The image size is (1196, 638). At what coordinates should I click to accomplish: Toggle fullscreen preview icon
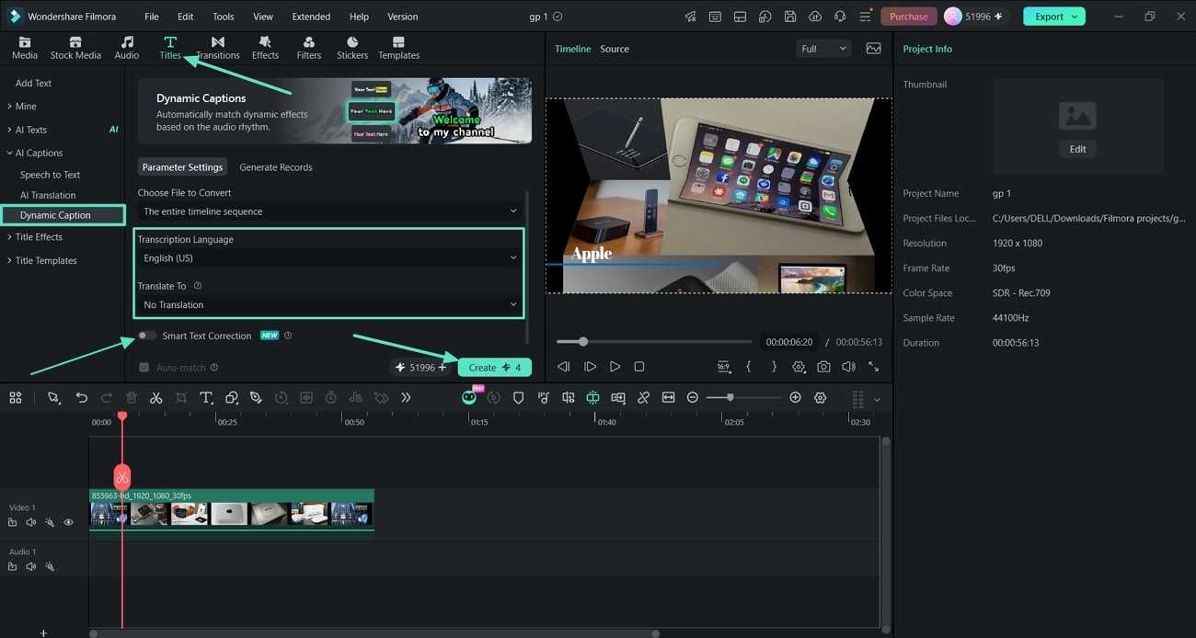pyautogui.click(x=873, y=366)
